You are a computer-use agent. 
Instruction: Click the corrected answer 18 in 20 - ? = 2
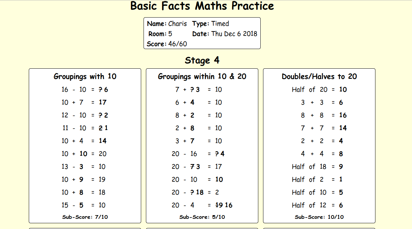pos(200,192)
